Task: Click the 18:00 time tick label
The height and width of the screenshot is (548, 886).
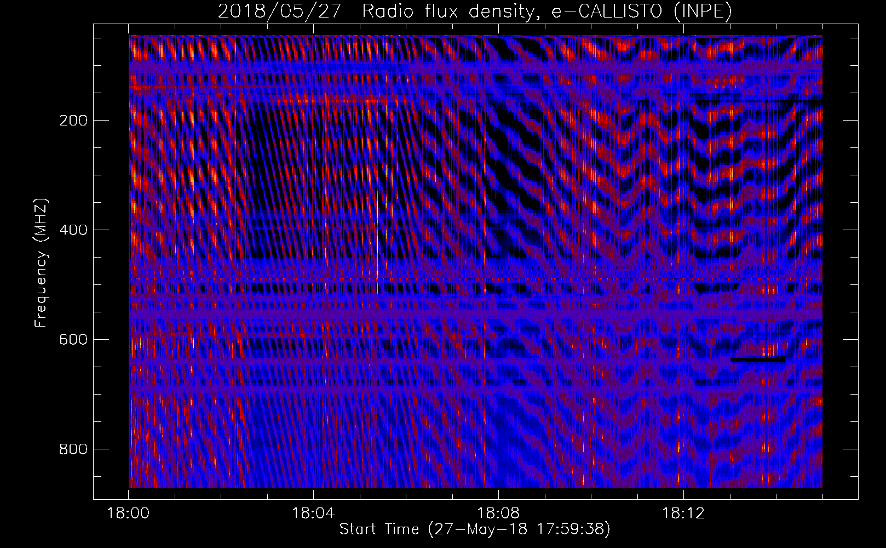Action: (x=128, y=513)
